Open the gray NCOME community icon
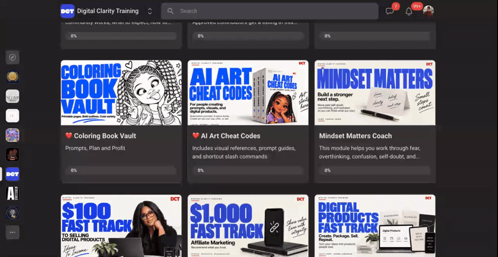The width and height of the screenshot is (498, 257). [12, 96]
